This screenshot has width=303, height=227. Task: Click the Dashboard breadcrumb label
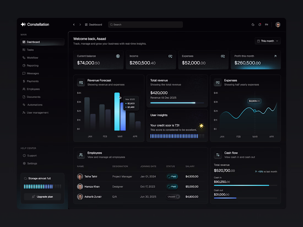(96, 24)
